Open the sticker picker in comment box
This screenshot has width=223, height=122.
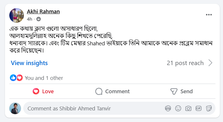click(x=208, y=108)
